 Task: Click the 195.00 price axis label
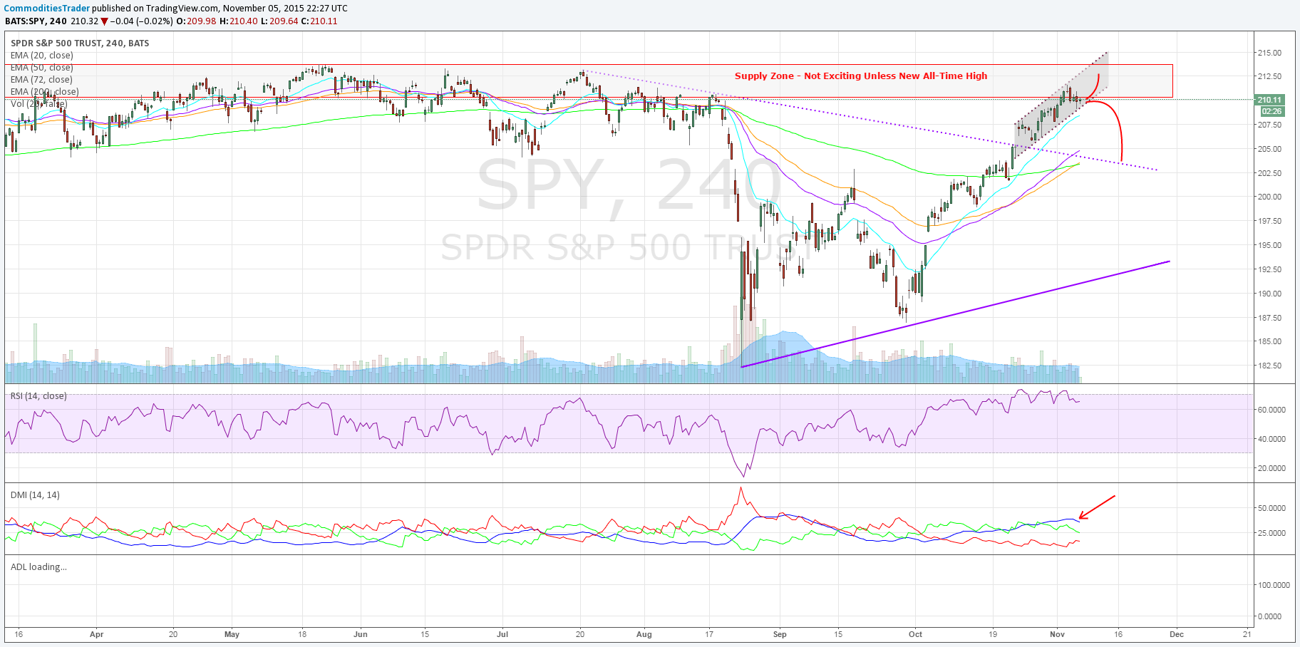tap(1269, 245)
